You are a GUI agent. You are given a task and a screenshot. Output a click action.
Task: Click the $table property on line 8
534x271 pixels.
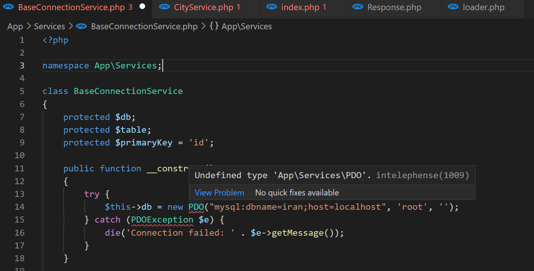coord(131,130)
